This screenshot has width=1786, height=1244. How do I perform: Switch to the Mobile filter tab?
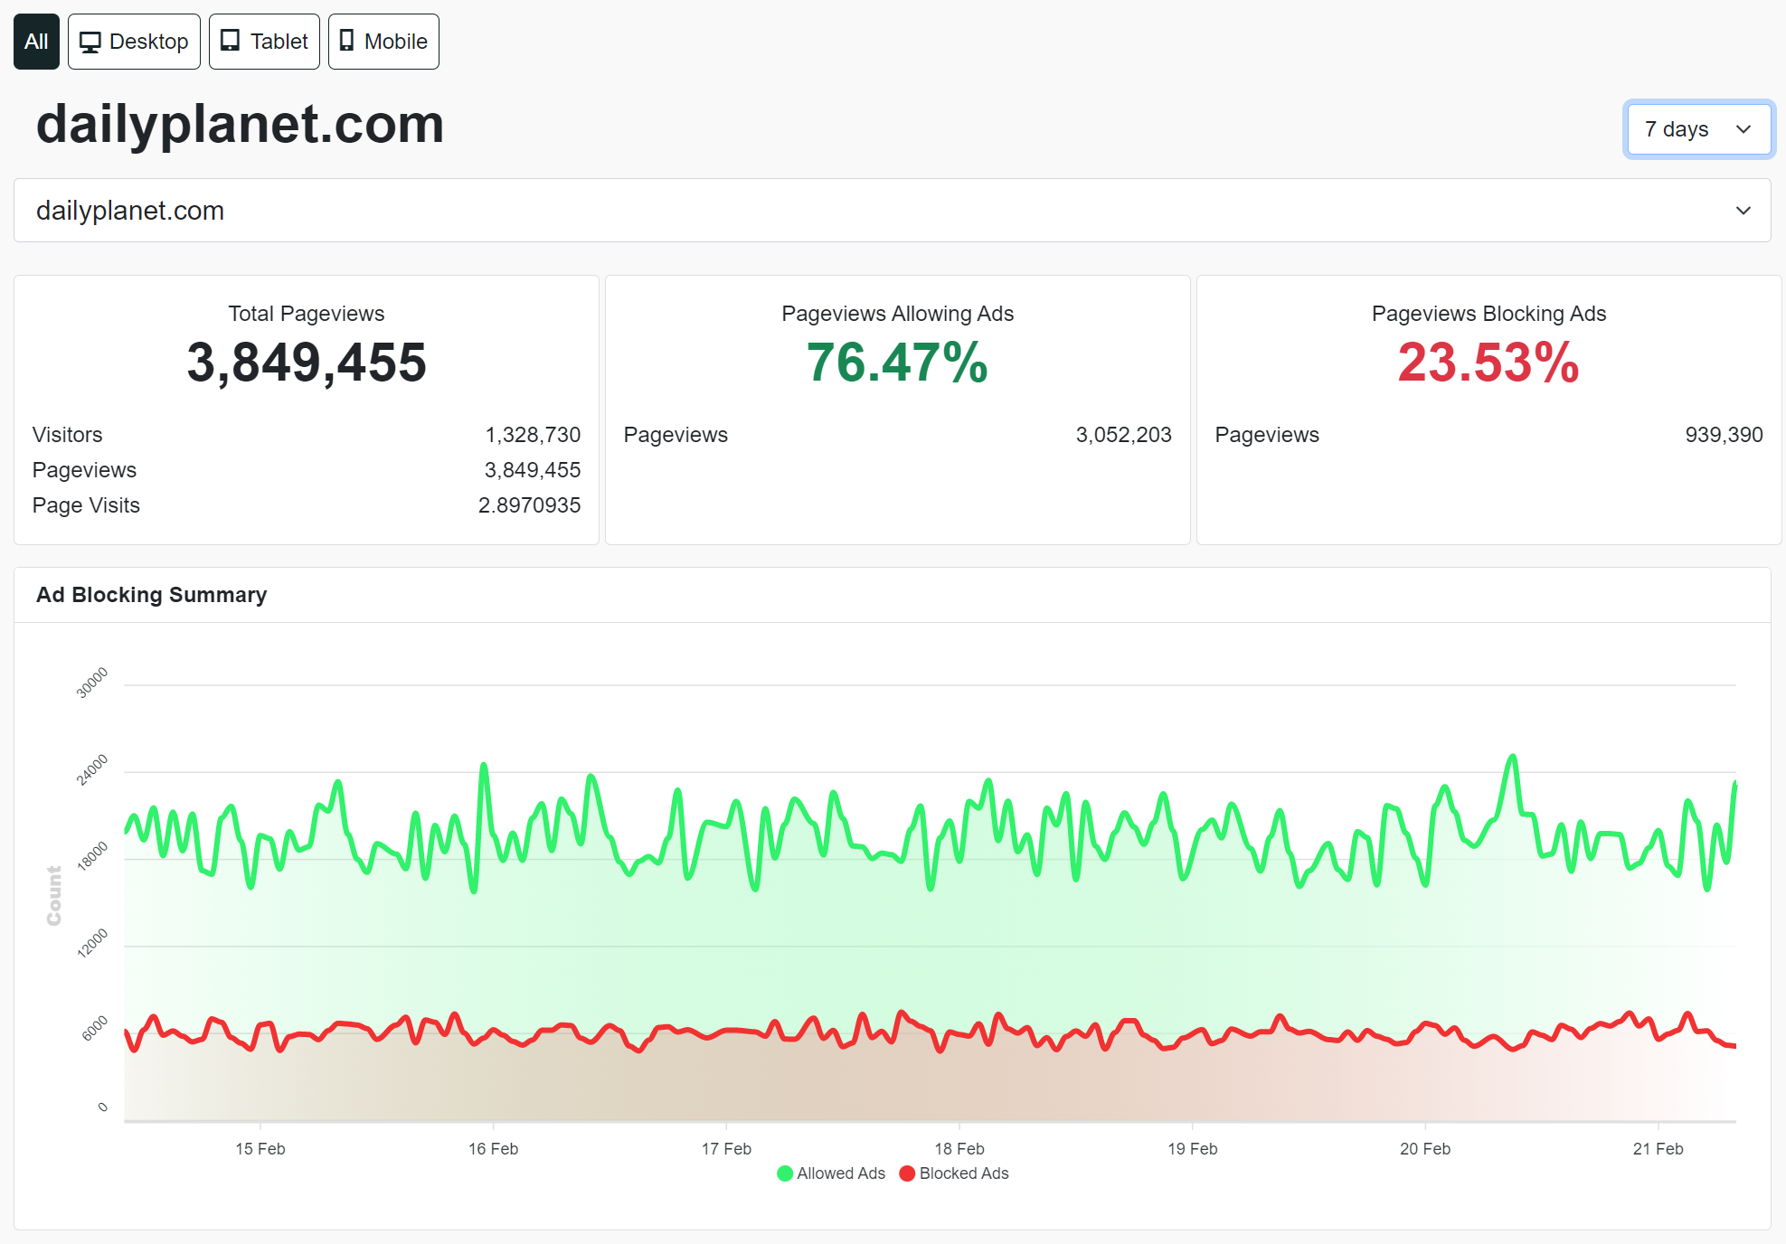coord(383,42)
